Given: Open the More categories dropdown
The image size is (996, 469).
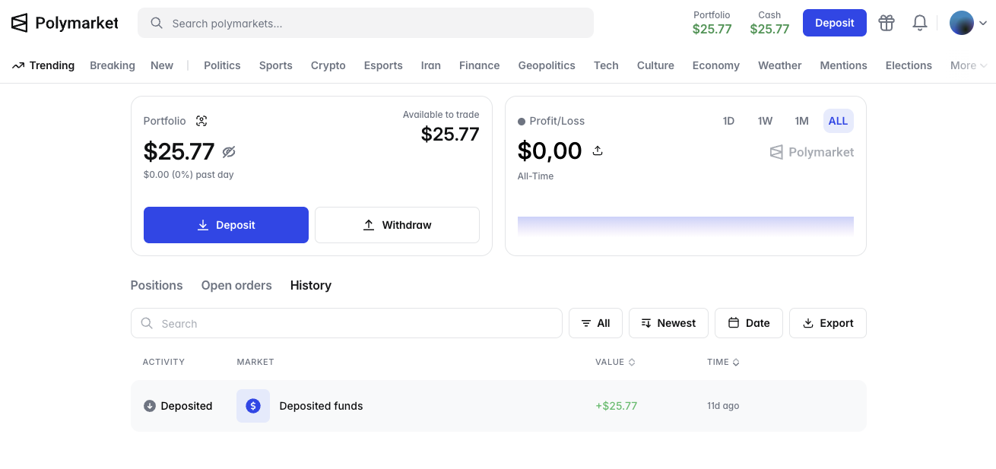Looking at the screenshot, I should pos(968,65).
